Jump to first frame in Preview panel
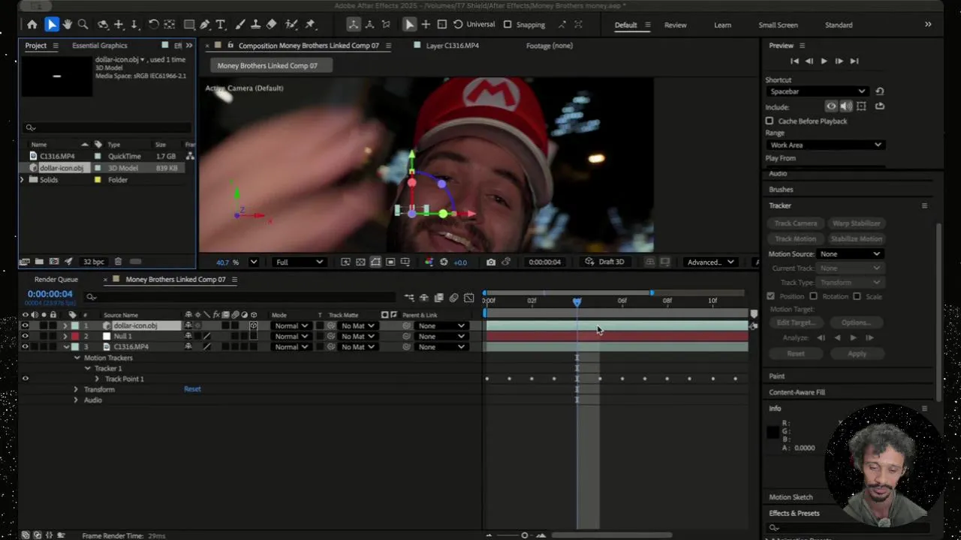Screen dimensions: 961x540 794,61
